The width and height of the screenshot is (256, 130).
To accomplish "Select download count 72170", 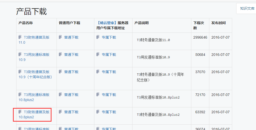I will coord(200,95).
